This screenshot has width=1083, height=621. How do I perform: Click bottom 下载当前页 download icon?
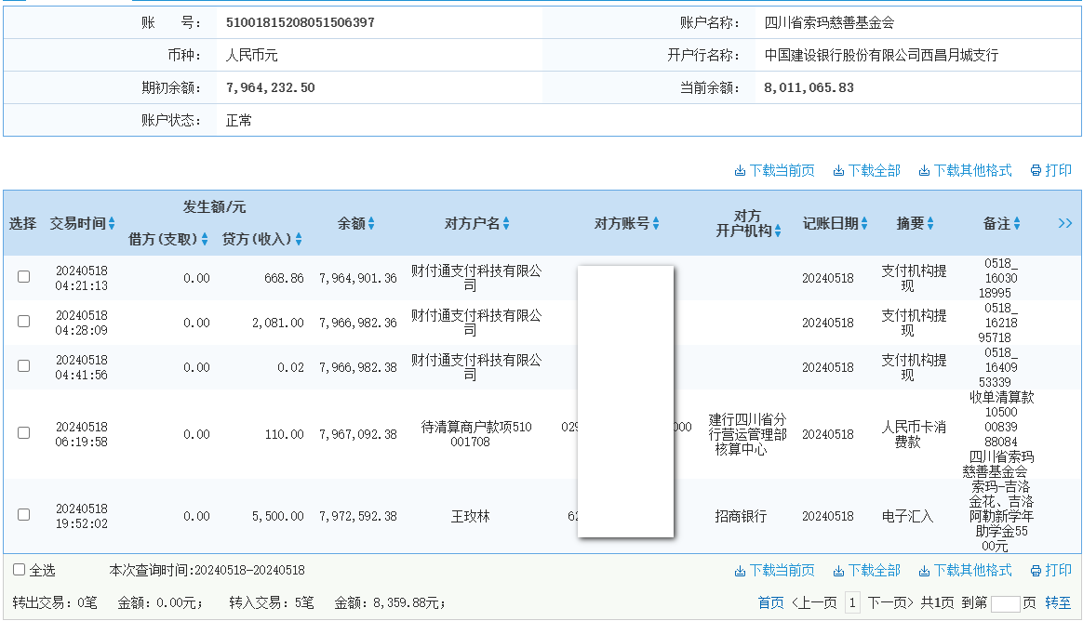[x=740, y=571]
